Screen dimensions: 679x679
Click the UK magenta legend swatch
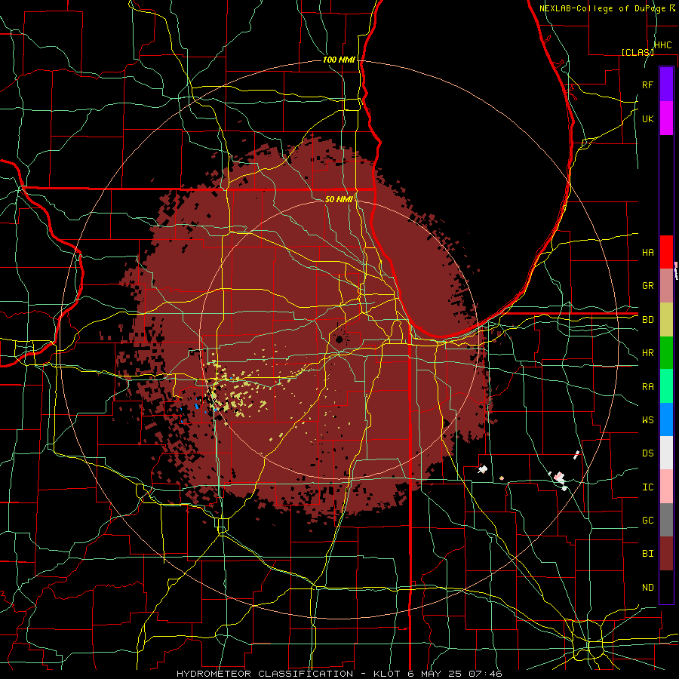point(666,118)
